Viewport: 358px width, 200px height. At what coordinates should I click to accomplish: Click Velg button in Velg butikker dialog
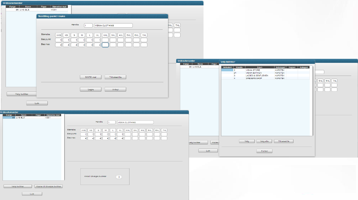pyautogui.click(x=247, y=141)
